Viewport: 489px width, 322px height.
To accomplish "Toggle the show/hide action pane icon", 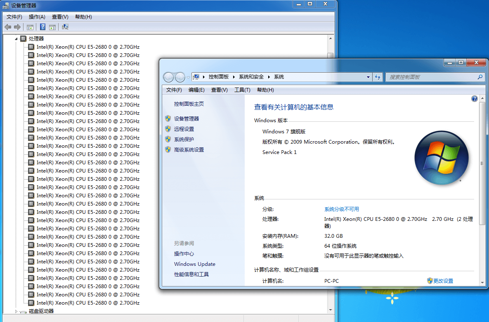I will pos(52,27).
